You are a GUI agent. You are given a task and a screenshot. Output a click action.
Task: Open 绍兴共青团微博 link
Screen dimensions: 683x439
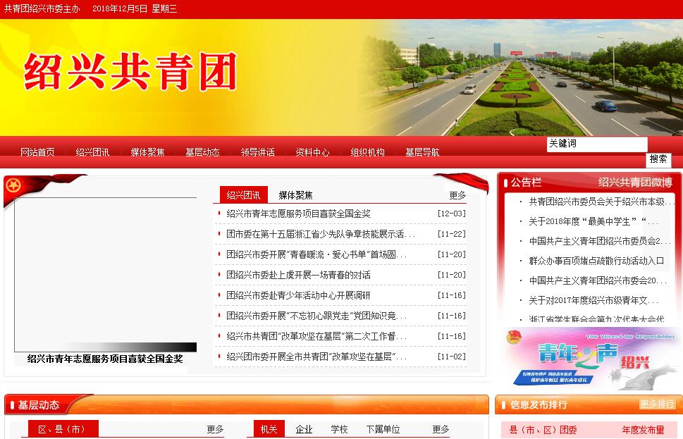(635, 183)
